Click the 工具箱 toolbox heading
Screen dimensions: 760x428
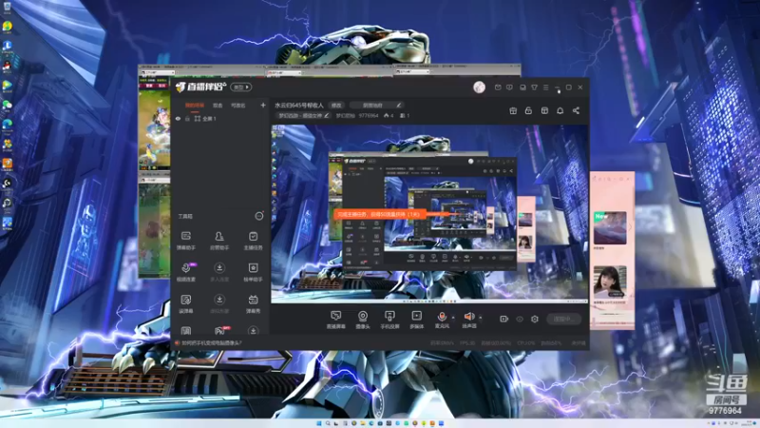tap(185, 217)
